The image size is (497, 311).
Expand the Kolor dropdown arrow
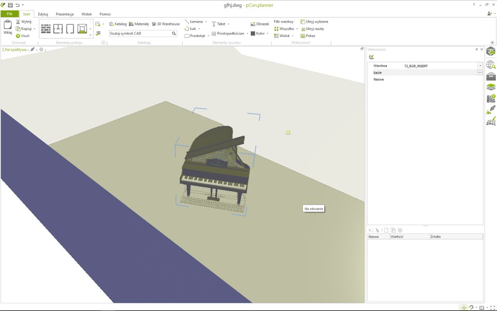[268, 33]
